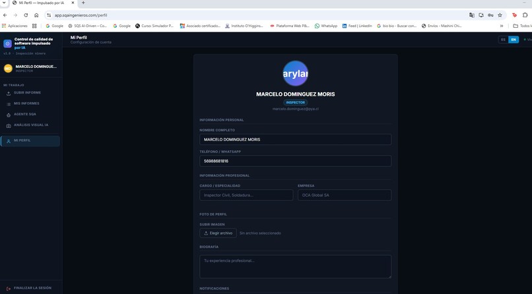
Task: Open the Curso: Simulador bookmark
Action: coord(154,26)
